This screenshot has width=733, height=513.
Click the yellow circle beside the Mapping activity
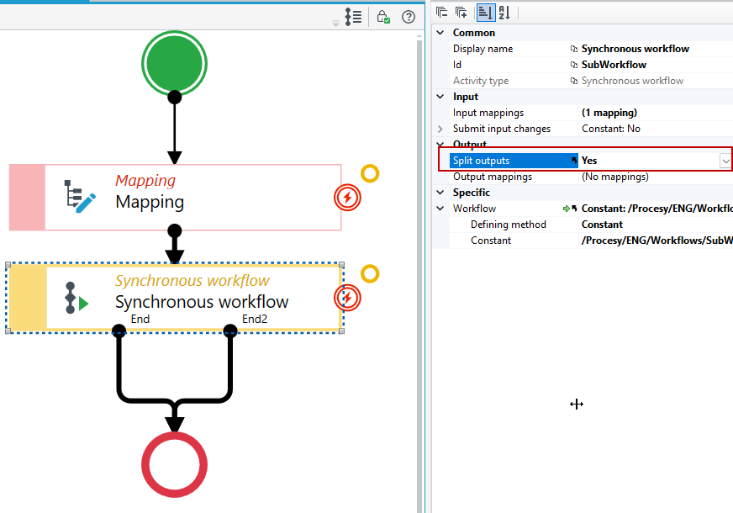coord(370,173)
